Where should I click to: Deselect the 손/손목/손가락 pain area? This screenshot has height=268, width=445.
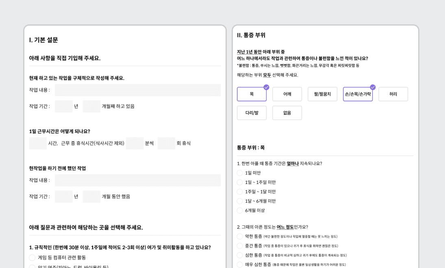click(x=357, y=94)
